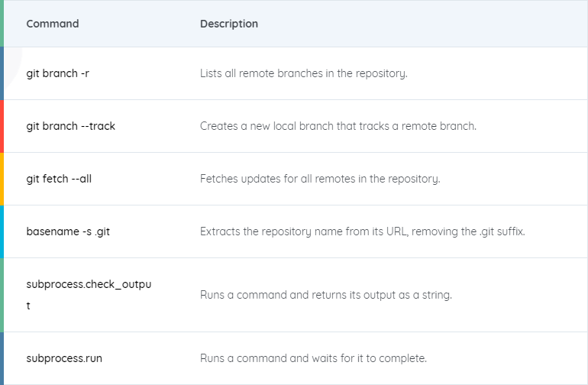Select the git fetch --all command cell

(59, 179)
